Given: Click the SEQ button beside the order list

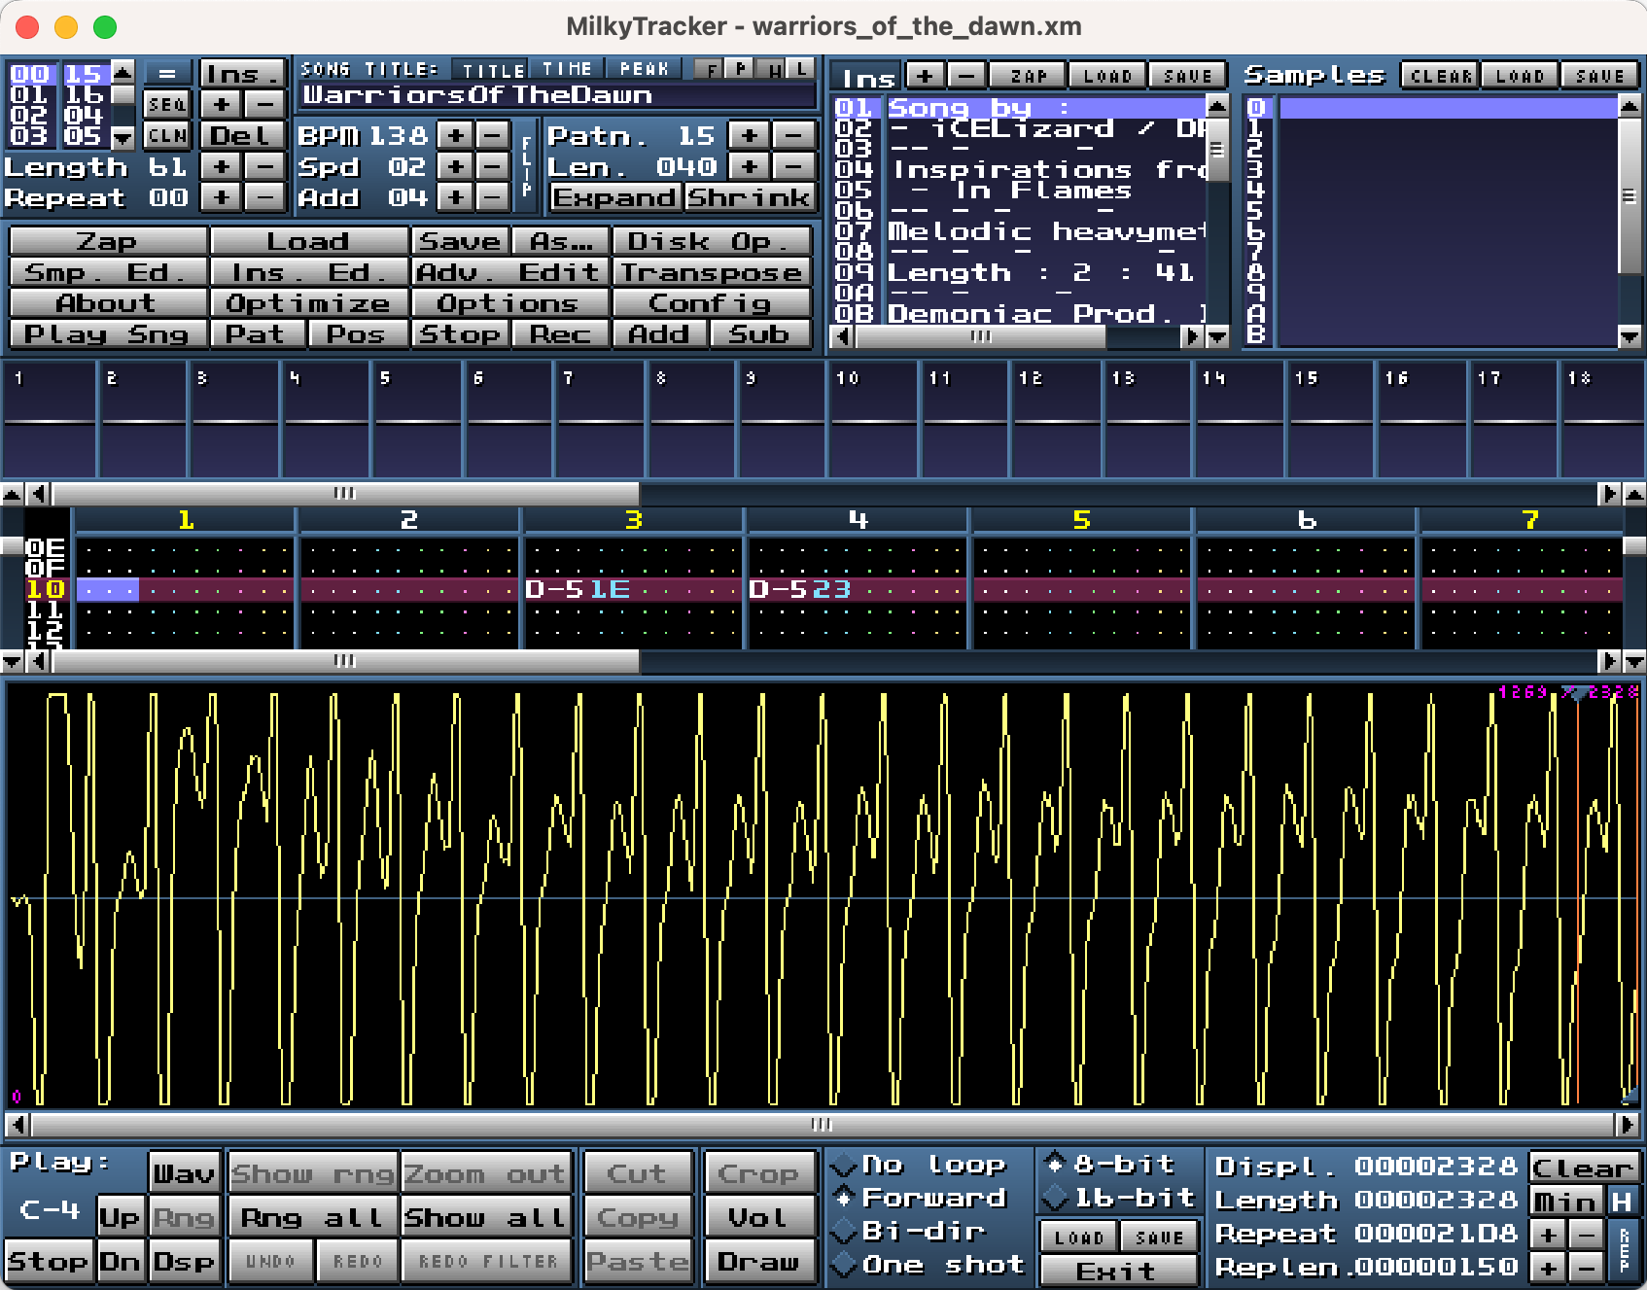Looking at the screenshot, I should click(x=167, y=104).
